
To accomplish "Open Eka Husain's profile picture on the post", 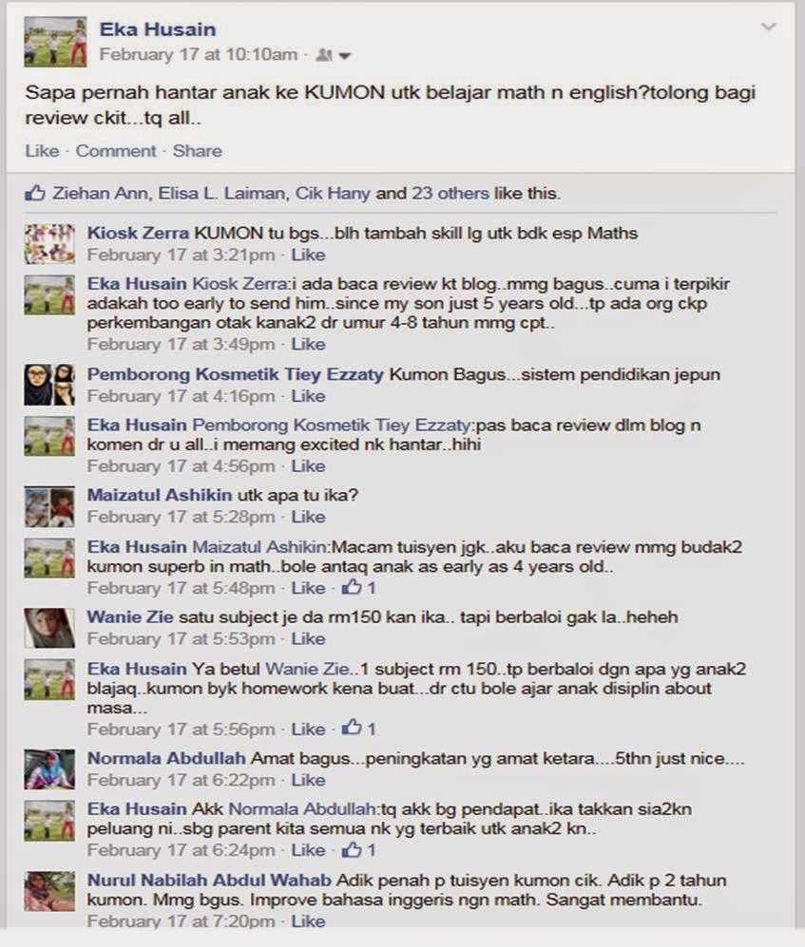I will pyautogui.click(x=56, y=42).
